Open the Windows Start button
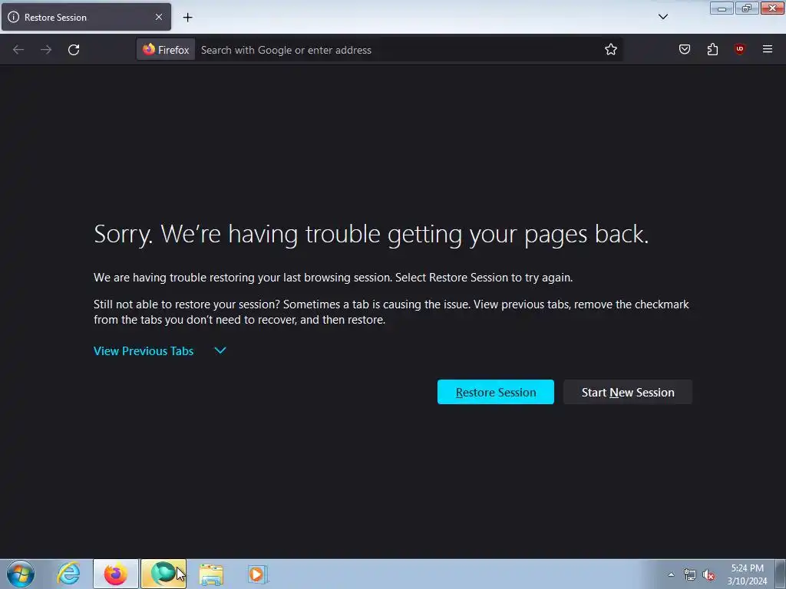Viewport: 786px width, 589px height. point(21,574)
